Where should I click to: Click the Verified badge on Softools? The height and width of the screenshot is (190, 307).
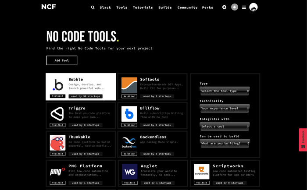point(129,96)
